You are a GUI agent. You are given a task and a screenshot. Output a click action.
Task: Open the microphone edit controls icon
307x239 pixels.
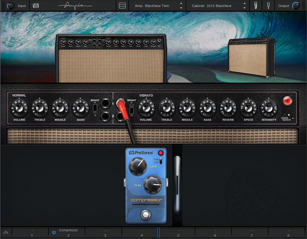click(x=256, y=6)
